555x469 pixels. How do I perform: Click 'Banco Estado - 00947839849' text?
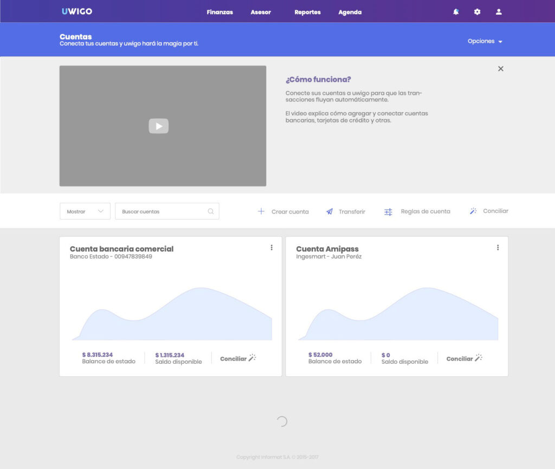click(x=111, y=256)
